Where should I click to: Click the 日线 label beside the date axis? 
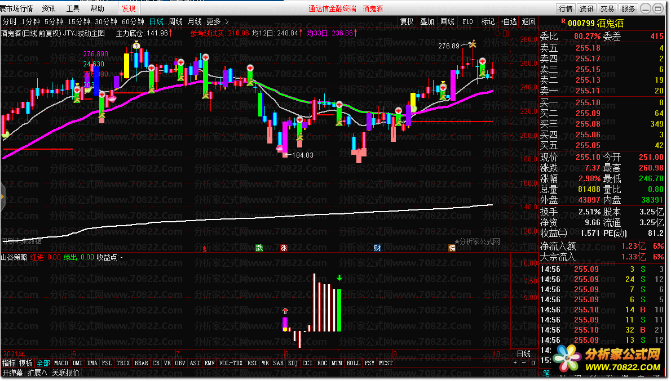tap(524, 353)
